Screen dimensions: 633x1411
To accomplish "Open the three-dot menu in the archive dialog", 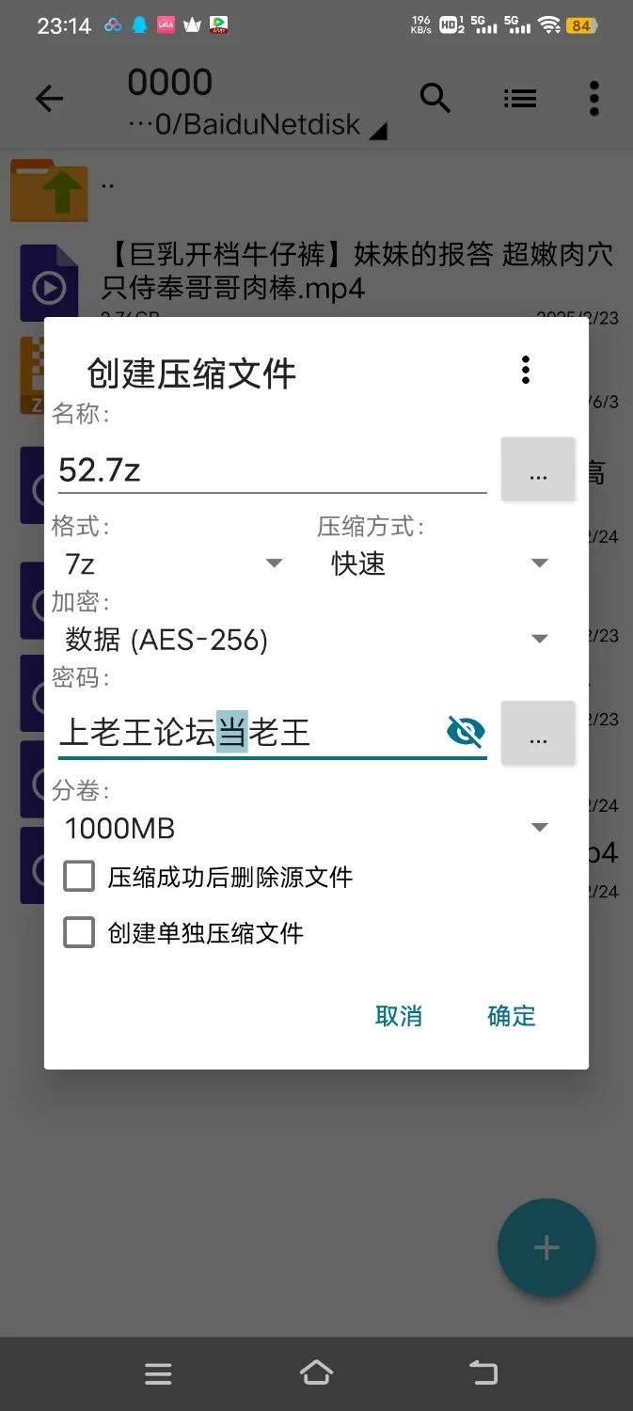I will pos(526,370).
